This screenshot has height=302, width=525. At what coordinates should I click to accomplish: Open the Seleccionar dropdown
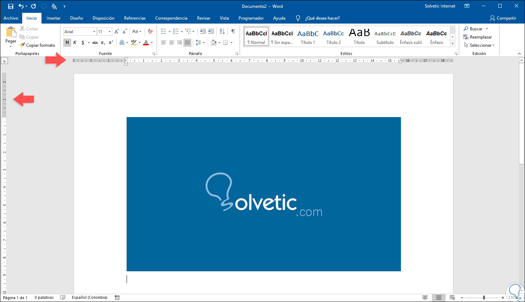pos(479,45)
